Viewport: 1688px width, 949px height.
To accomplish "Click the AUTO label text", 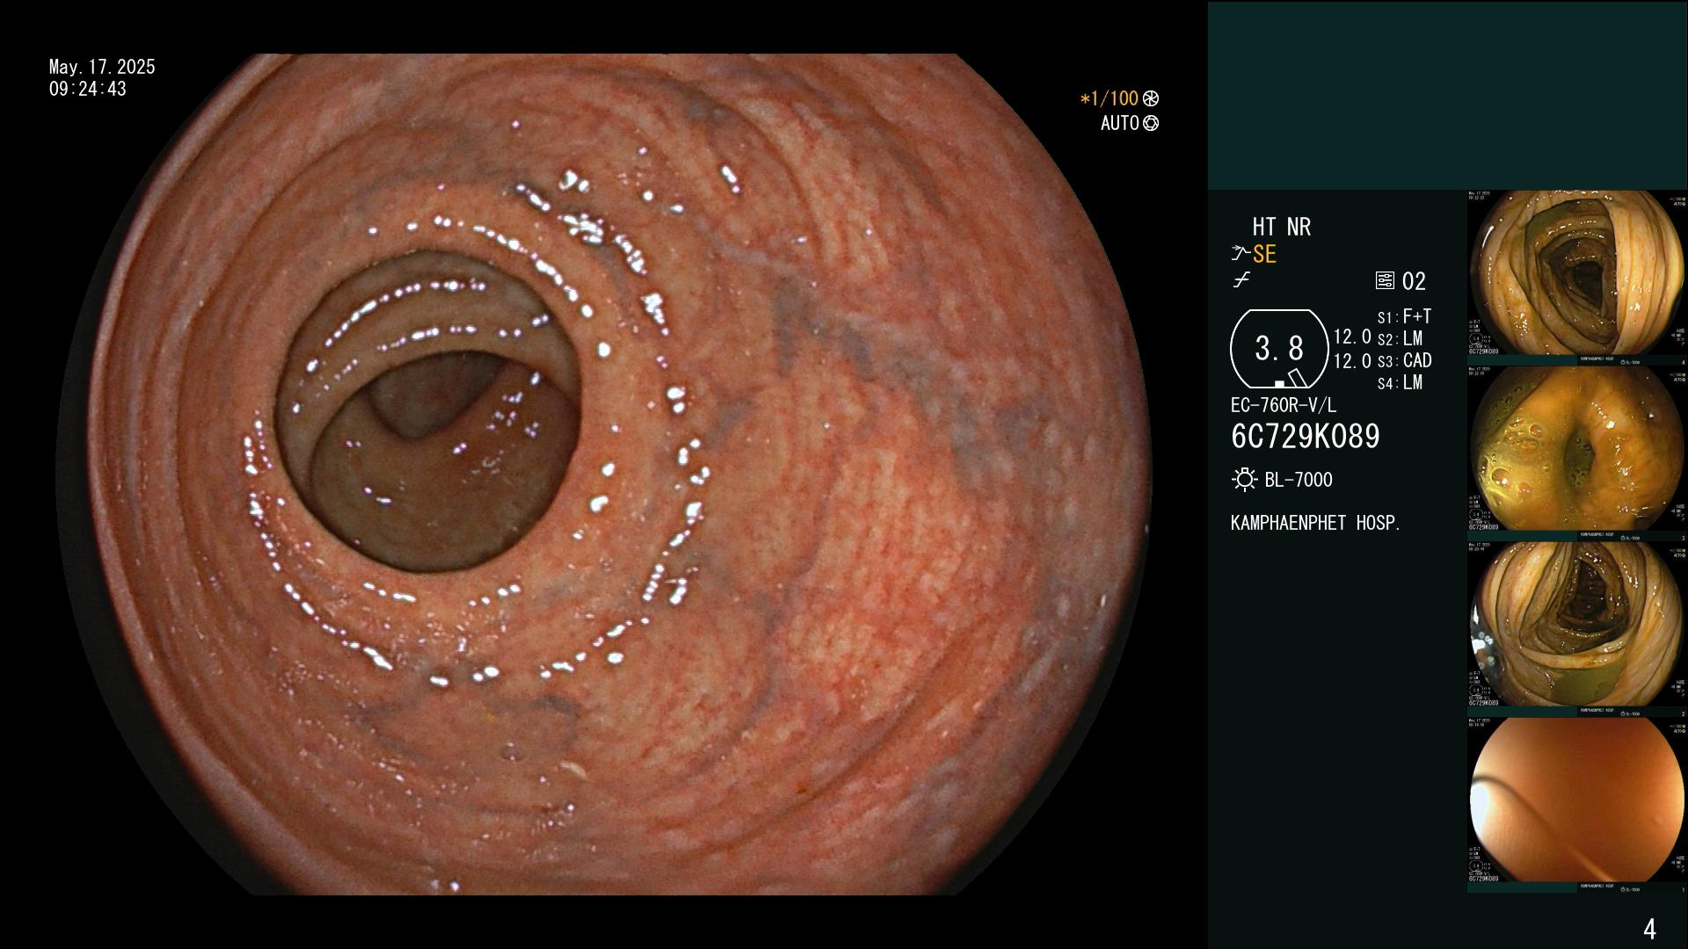I will click(1120, 124).
